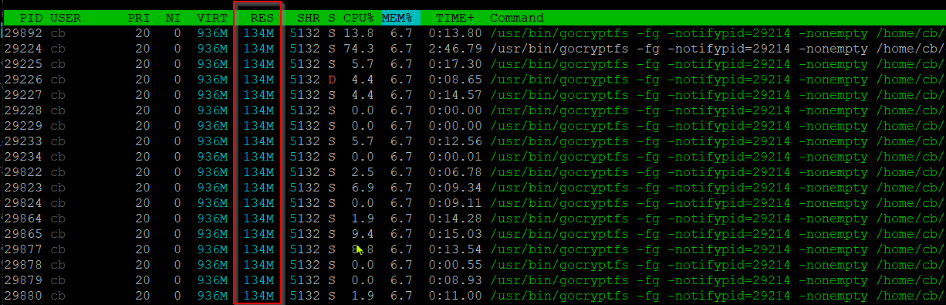
Task: Click the TIME+ value 0:09.11
Action: tap(455, 203)
